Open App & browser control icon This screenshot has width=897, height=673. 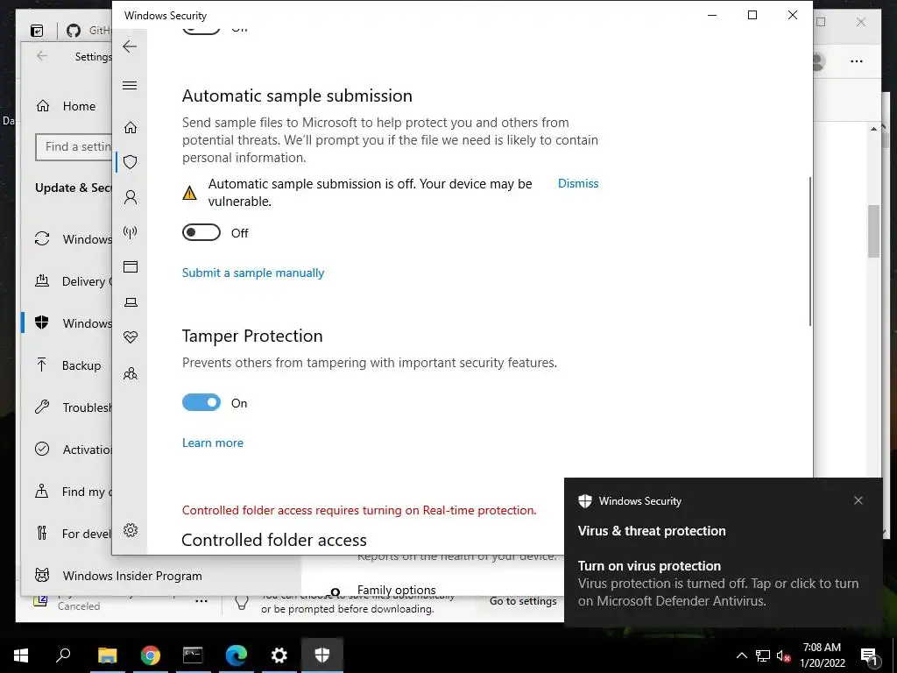pyautogui.click(x=131, y=266)
